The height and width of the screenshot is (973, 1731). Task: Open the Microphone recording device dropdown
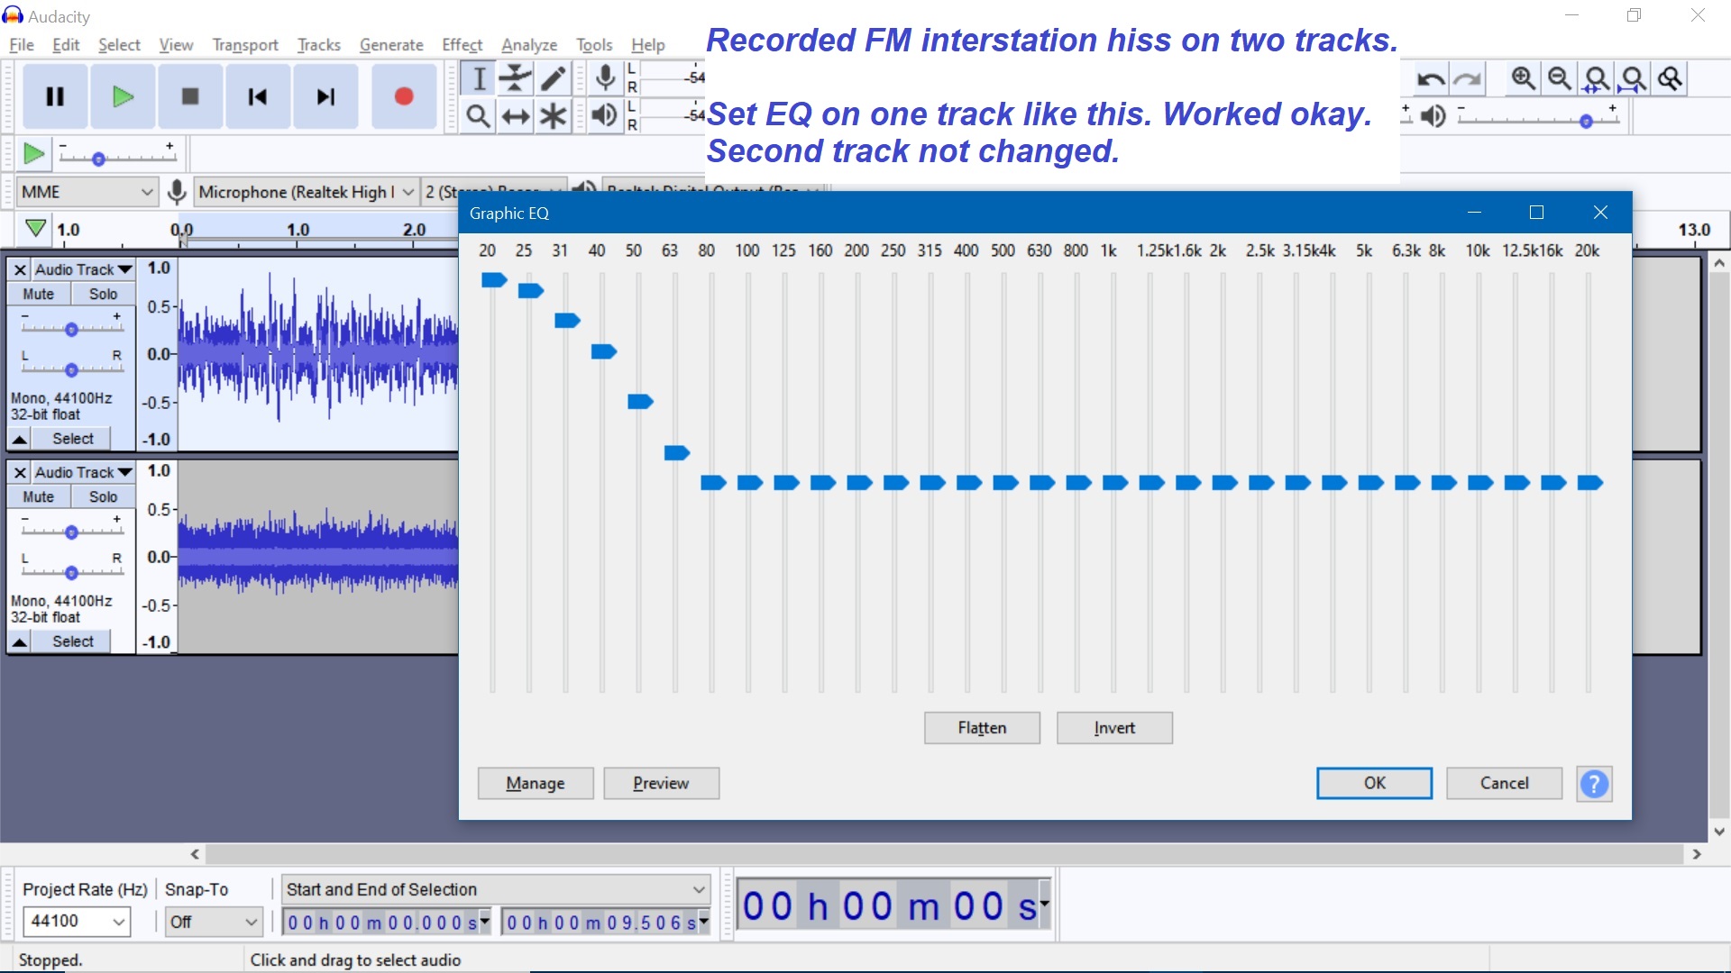click(x=306, y=192)
